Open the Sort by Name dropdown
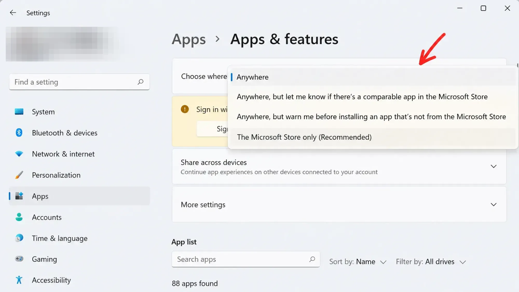This screenshot has width=519, height=292. [x=358, y=262]
